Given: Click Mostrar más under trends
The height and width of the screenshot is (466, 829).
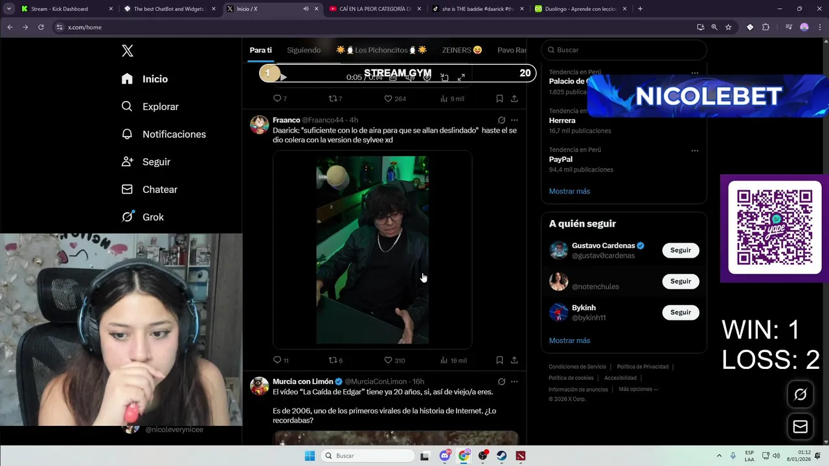Looking at the screenshot, I should (x=569, y=191).
